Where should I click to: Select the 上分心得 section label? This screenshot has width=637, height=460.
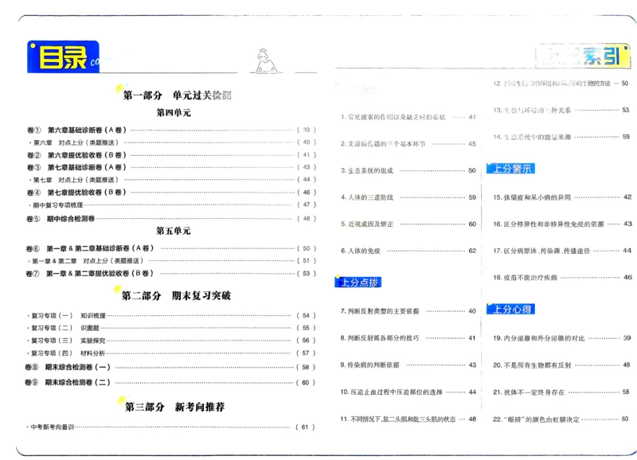click(x=510, y=310)
